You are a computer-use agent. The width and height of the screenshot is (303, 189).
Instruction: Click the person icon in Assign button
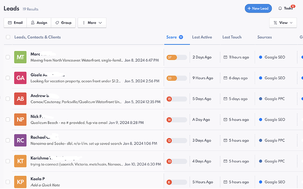(33, 23)
